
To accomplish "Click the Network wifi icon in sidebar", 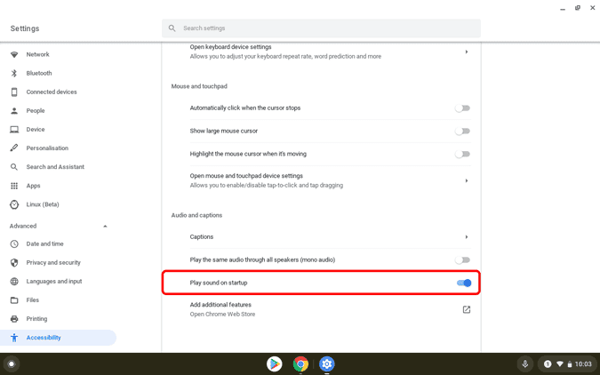I will 14,54.
